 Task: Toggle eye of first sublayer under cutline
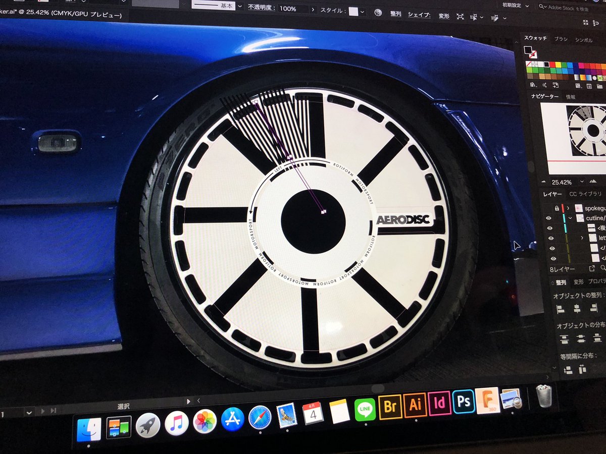pos(550,228)
